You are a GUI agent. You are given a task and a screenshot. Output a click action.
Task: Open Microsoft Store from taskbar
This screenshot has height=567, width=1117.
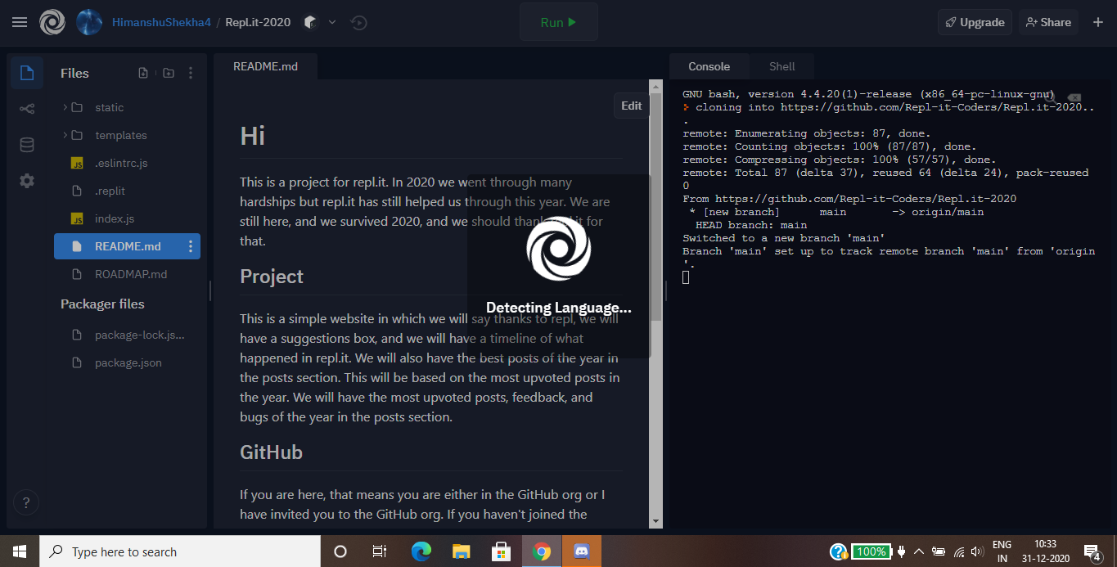[501, 551]
